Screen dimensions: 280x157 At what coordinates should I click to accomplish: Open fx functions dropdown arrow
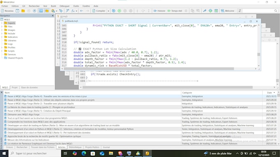(x=77, y=11)
